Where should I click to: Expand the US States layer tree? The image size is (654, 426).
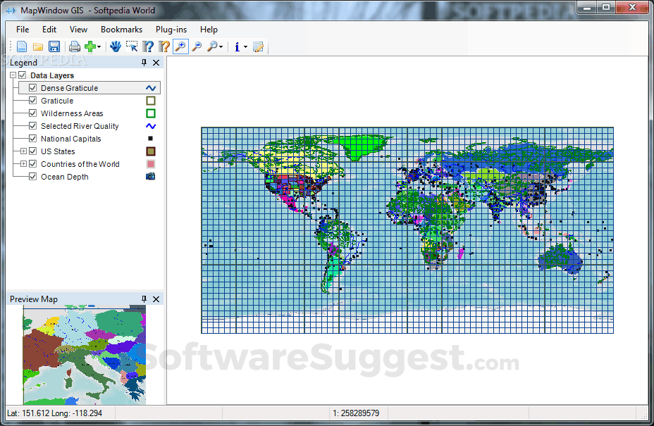coord(23,151)
